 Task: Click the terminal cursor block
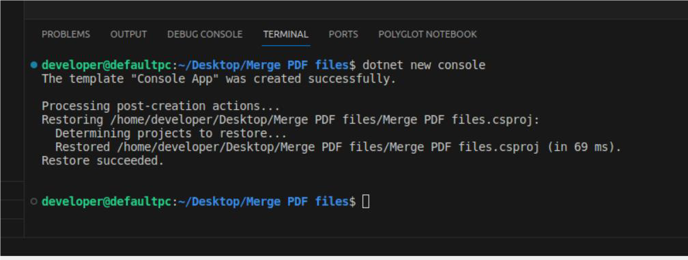click(366, 202)
